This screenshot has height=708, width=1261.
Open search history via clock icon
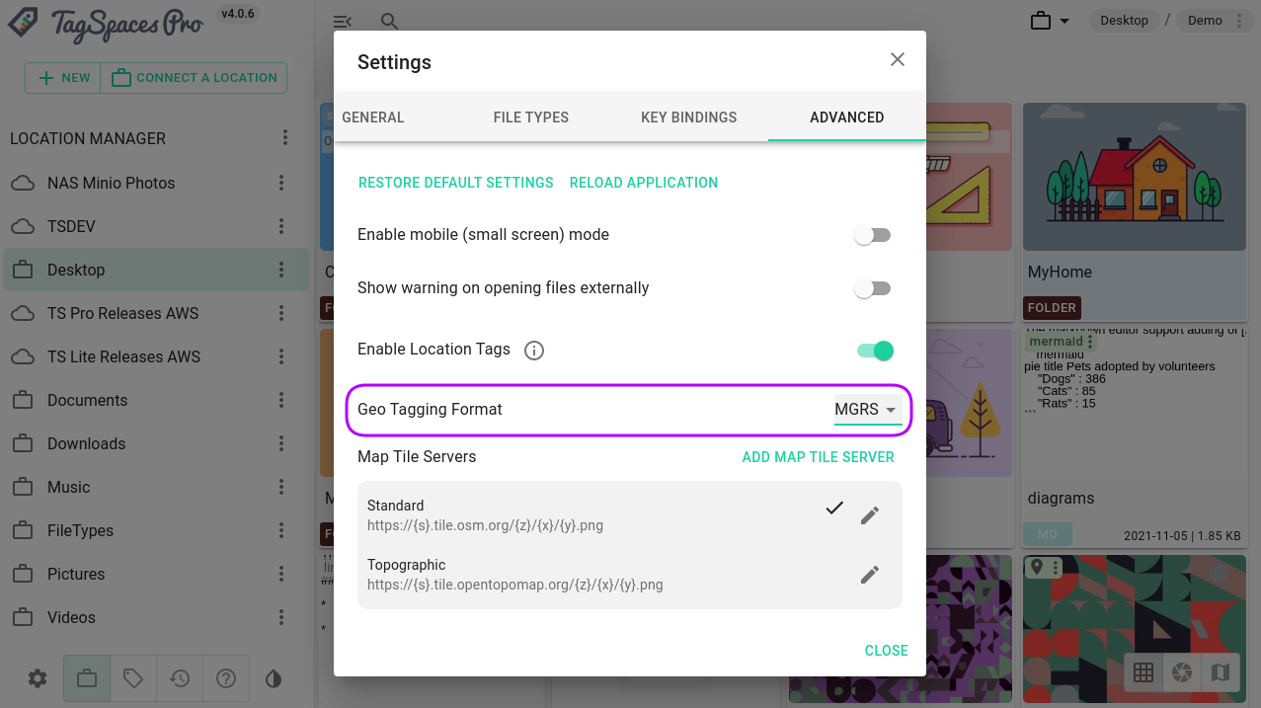click(x=180, y=678)
